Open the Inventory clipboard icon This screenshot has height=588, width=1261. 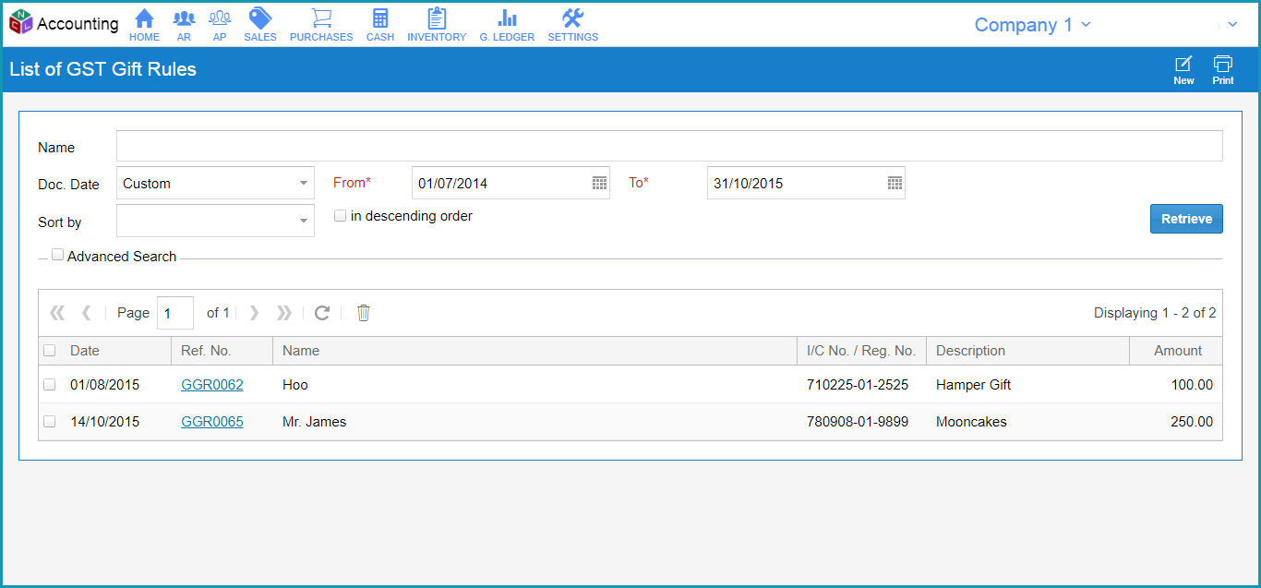[436, 23]
